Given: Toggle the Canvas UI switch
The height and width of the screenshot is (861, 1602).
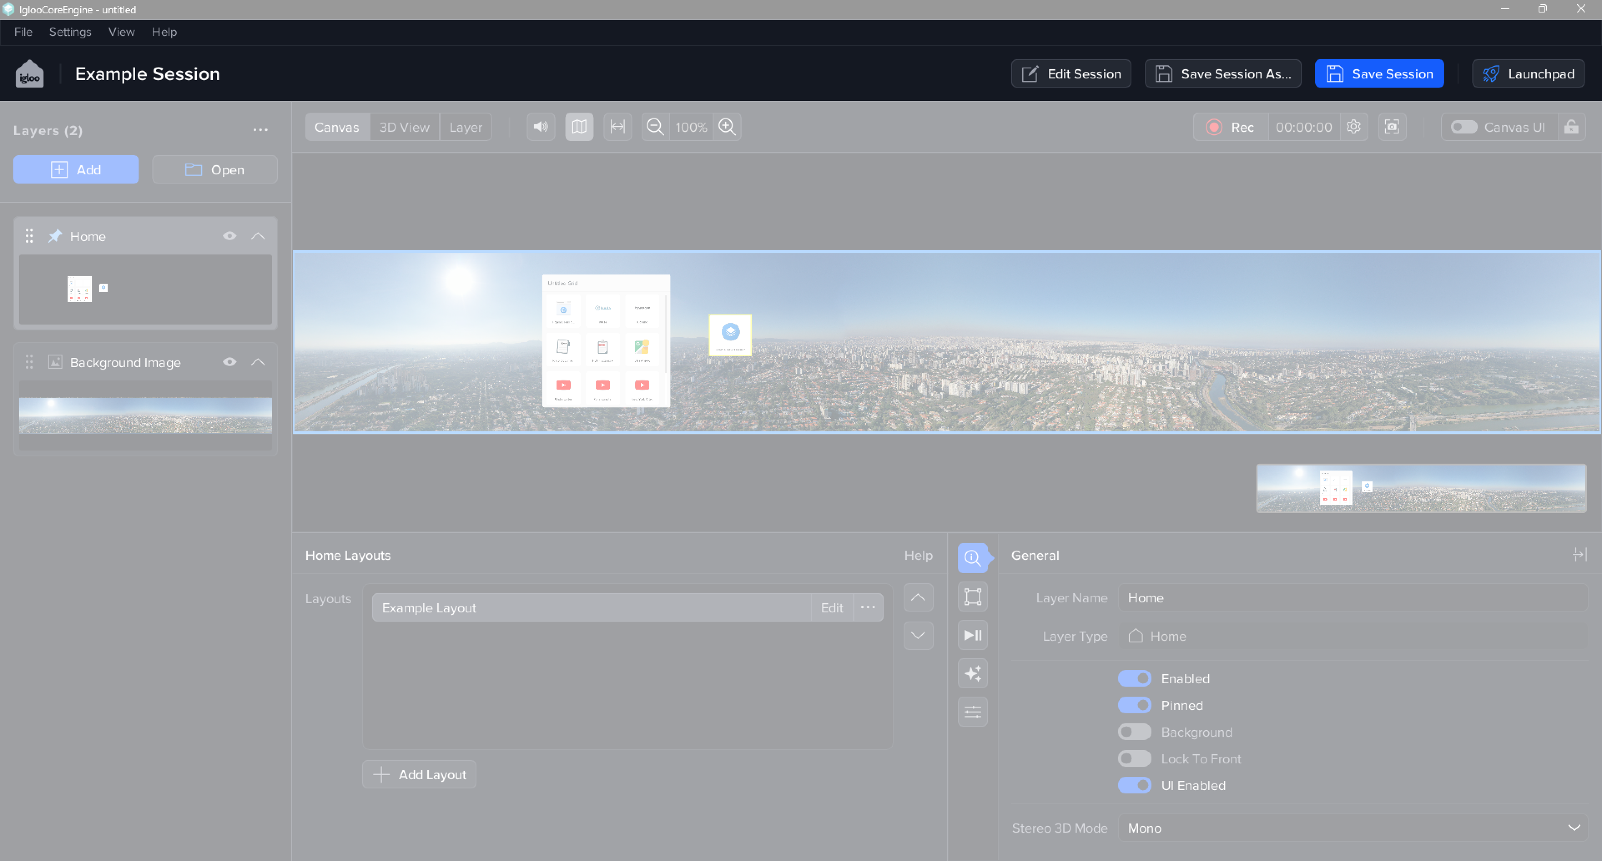Looking at the screenshot, I should (x=1463, y=127).
